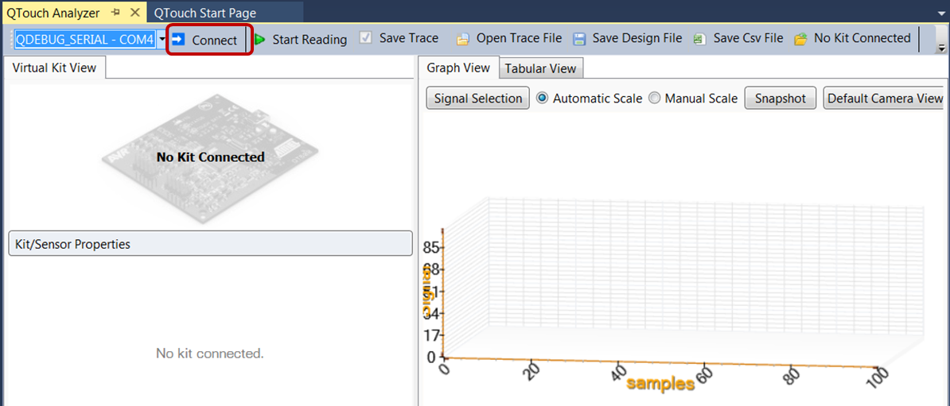Expand the Kit/Sensor Properties section
The height and width of the screenshot is (406, 950).
pyautogui.click(x=210, y=244)
